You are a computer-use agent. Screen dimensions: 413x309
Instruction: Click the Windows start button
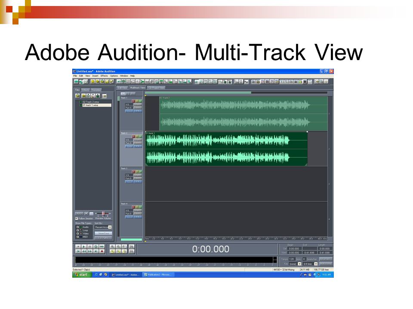coord(82,275)
